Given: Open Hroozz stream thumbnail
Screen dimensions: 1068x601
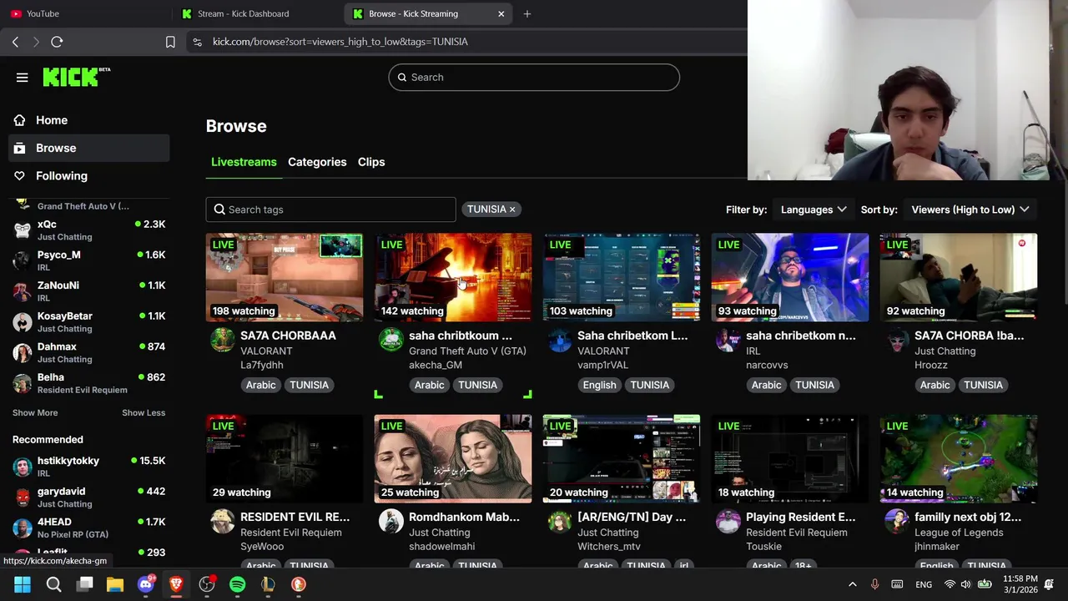Looking at the screenshot, I should click(x=959, y=277).
